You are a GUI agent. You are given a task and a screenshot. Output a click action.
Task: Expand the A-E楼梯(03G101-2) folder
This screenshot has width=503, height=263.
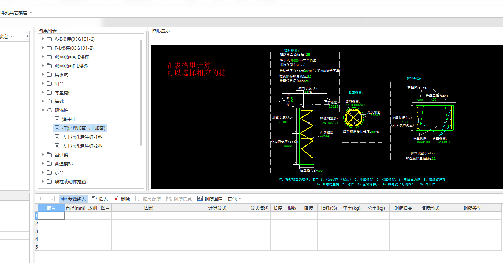pos(43,39)
